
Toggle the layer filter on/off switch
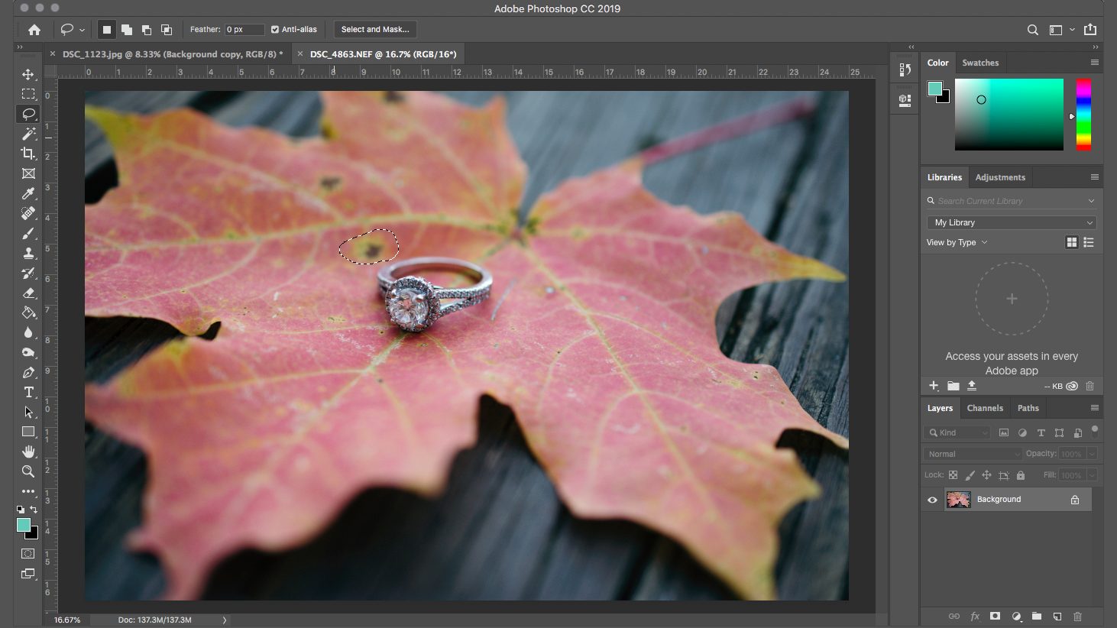[1094, 429]
